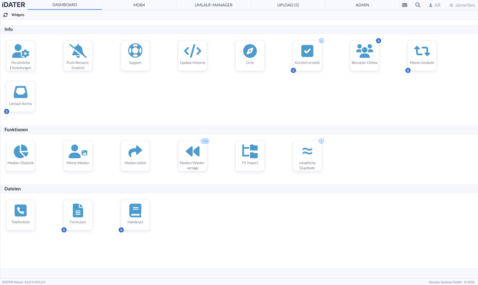Click Desatec Systems GmbH footer text

tap(445, 282)
